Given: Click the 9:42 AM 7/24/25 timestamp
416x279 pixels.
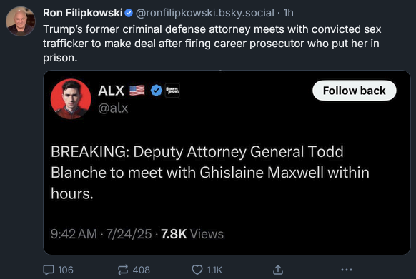Looking at the screenshot, I should tap(101, 234).
